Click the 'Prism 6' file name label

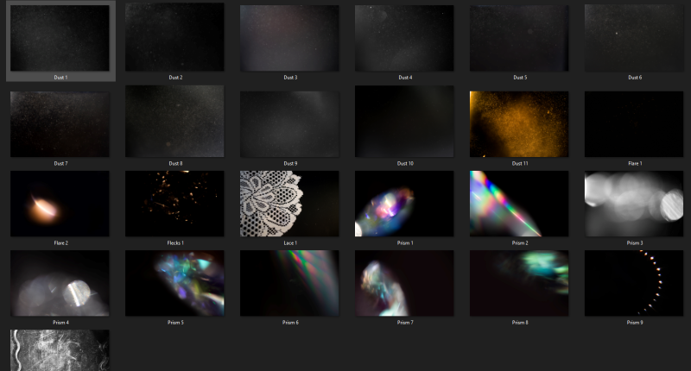click(290, 323)
